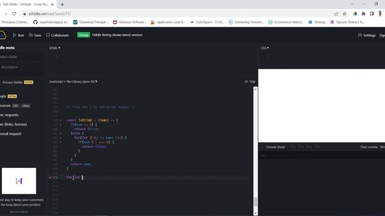Open the ColorSpace bookmark

point(207,22)
